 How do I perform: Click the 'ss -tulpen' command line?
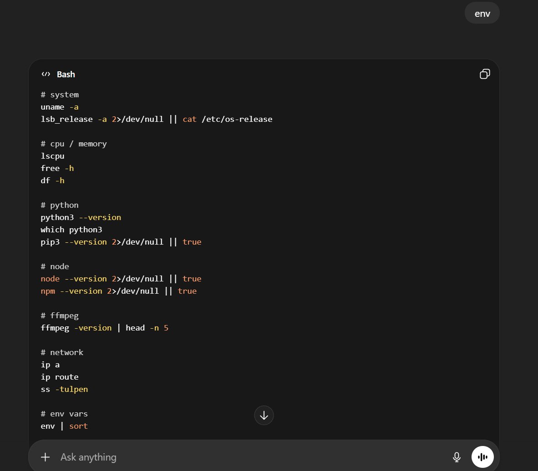pos(65,390)
